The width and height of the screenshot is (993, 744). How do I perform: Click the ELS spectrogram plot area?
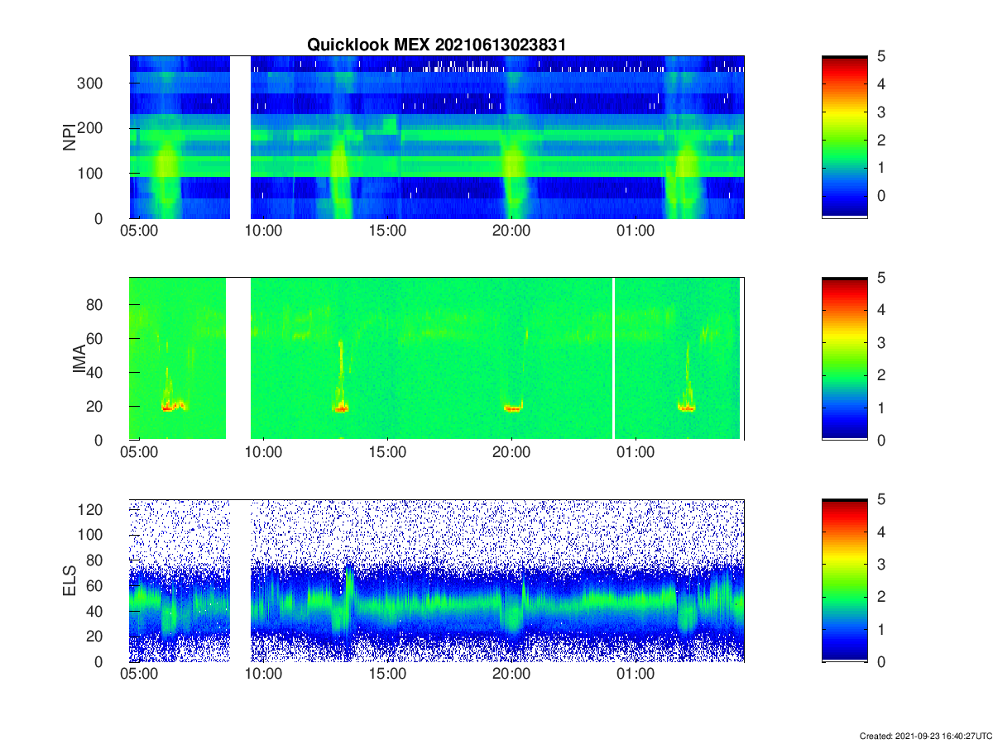point(437,580)
